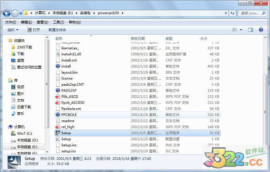Click the search magnifier icon

tap(264, 13)
